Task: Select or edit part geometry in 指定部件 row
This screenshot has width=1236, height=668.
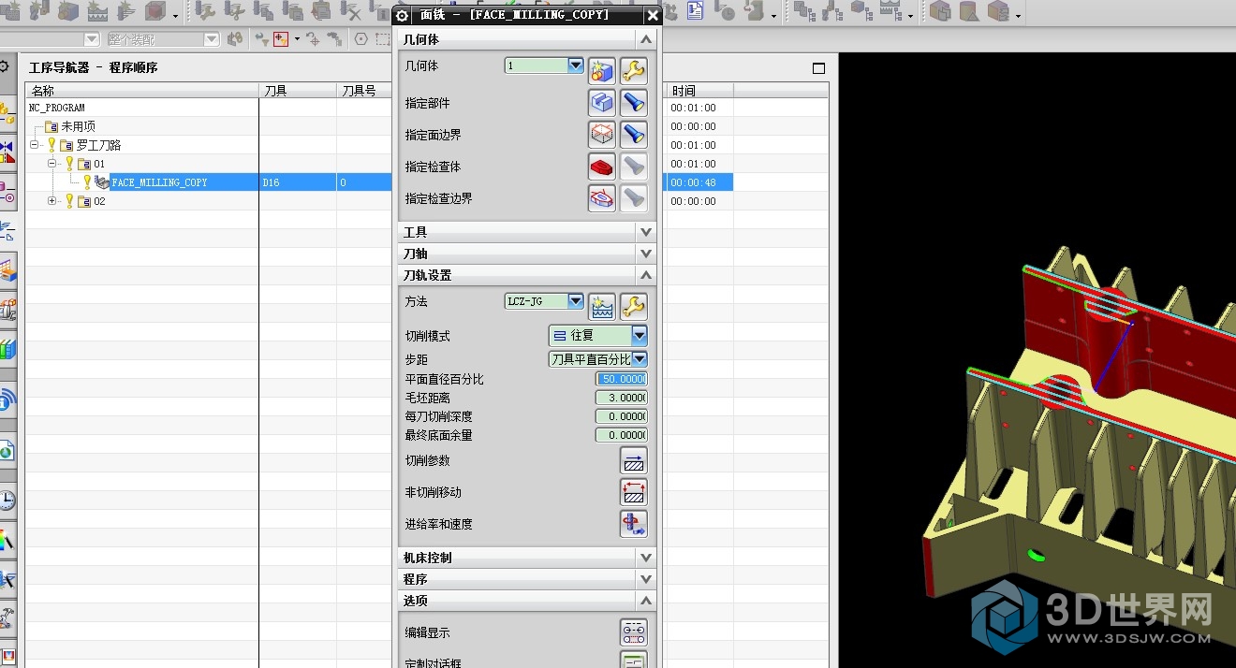Action: pyautogui.click(x=601, y=102)
